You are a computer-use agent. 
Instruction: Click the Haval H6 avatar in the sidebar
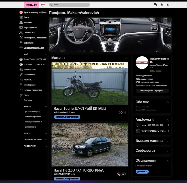(21, 64)
